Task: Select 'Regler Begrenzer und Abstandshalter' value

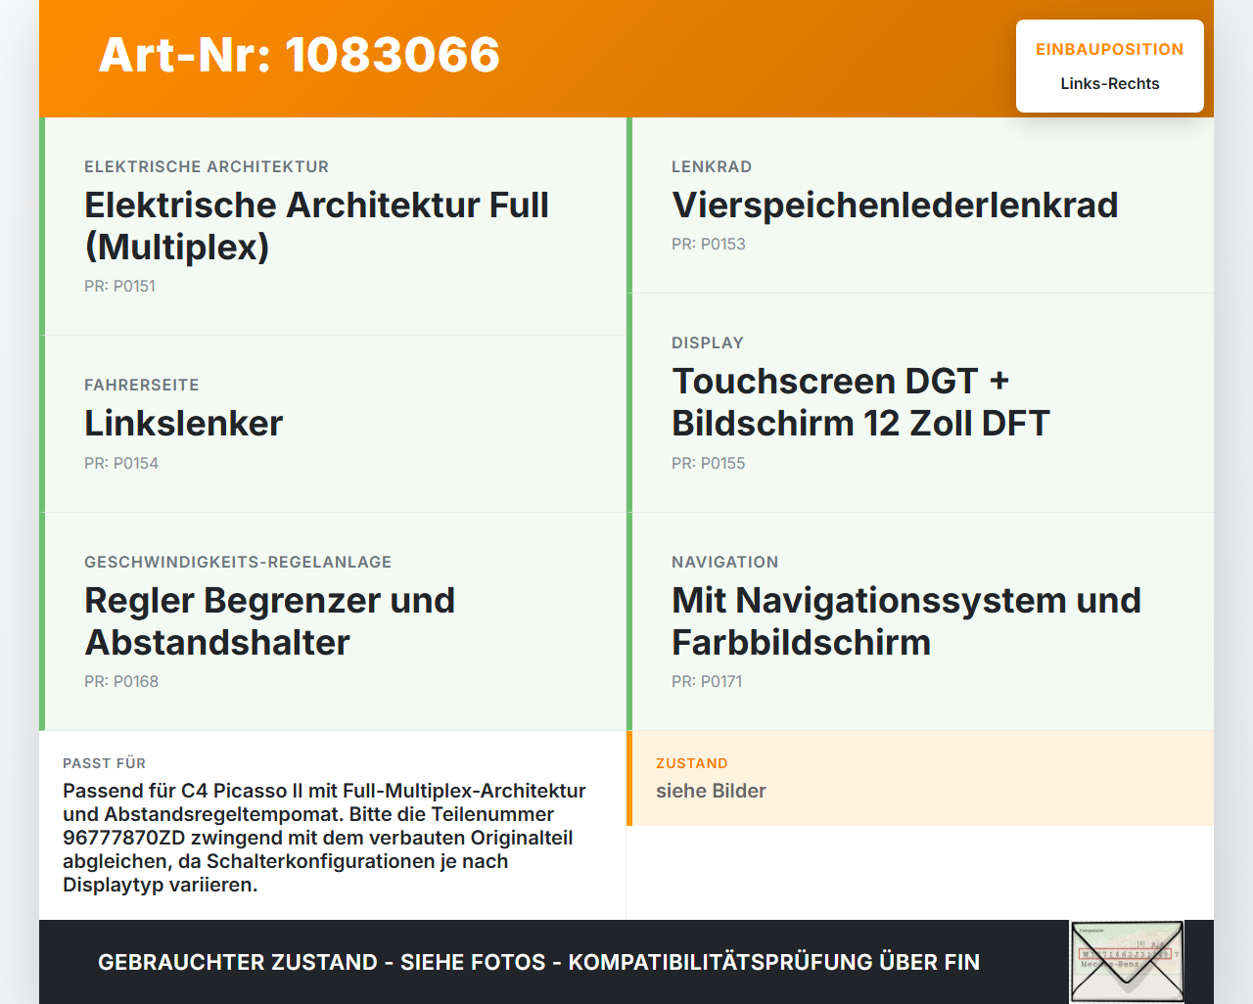Action: (269, 621)
